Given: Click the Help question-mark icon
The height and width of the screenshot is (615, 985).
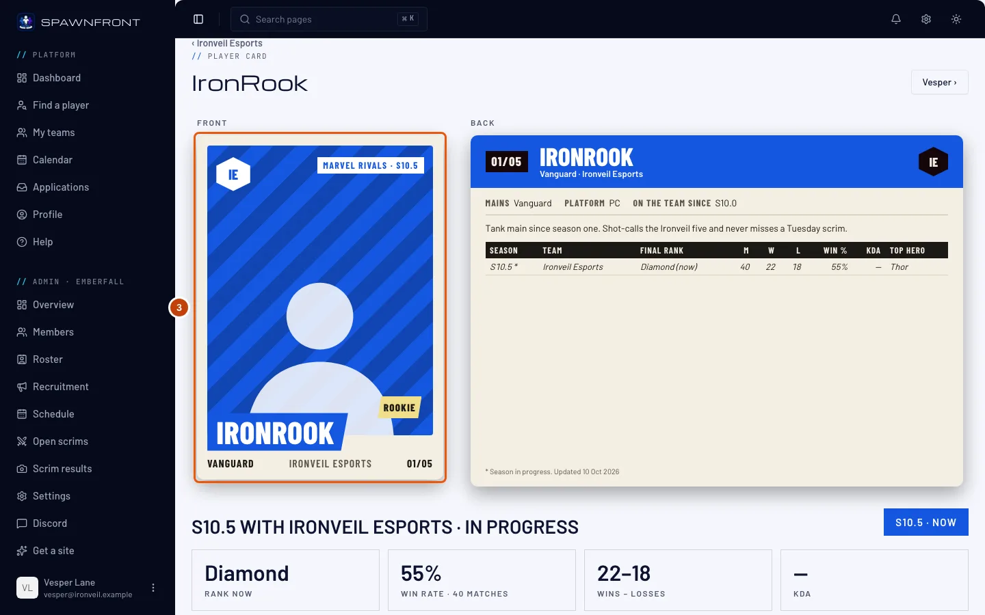Looking at the screenshot, I should pyautogui.click(x=22, y=242).
